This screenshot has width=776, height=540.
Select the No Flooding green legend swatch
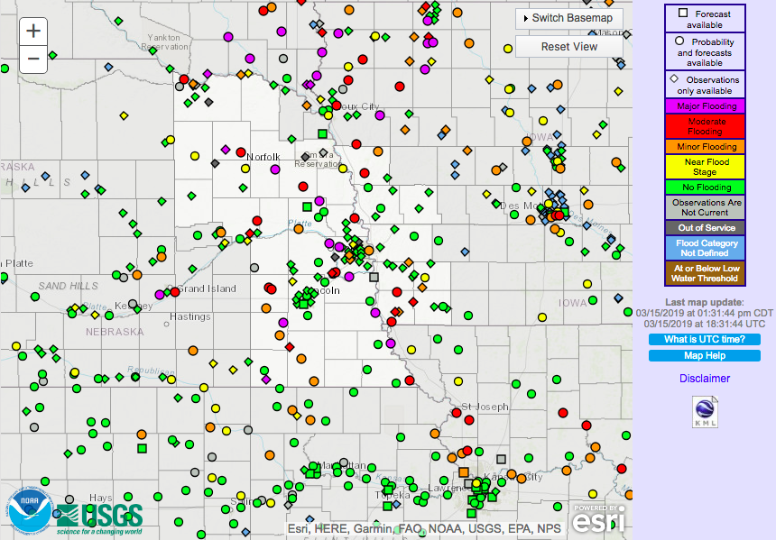point(707,188)
